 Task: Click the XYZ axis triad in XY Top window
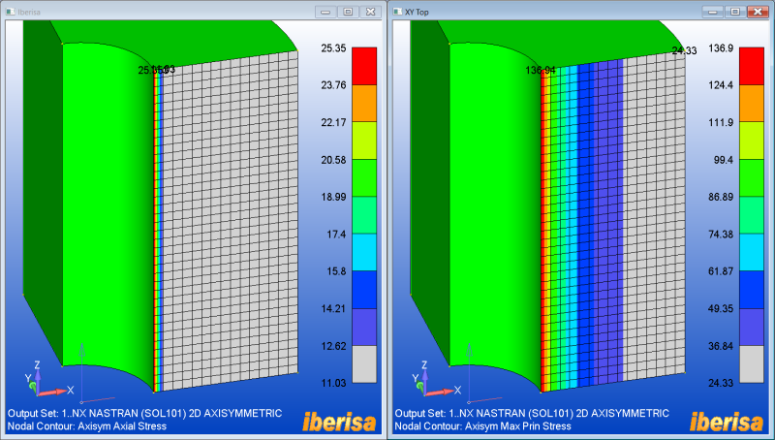(x=435, y=379)
